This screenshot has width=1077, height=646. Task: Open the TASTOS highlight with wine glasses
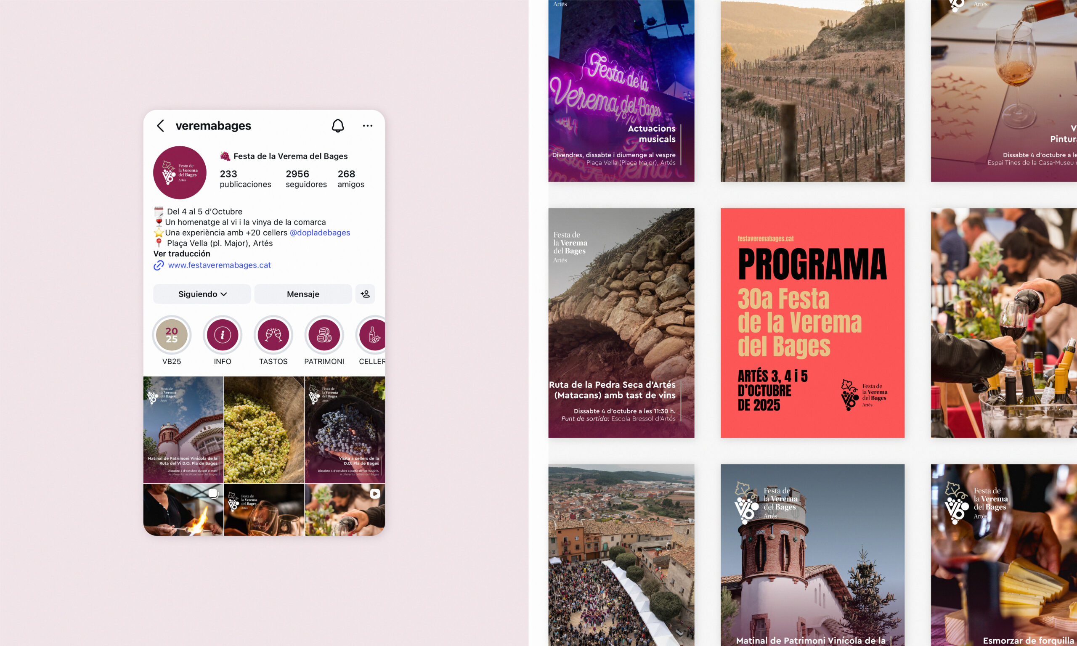(273, 335)
